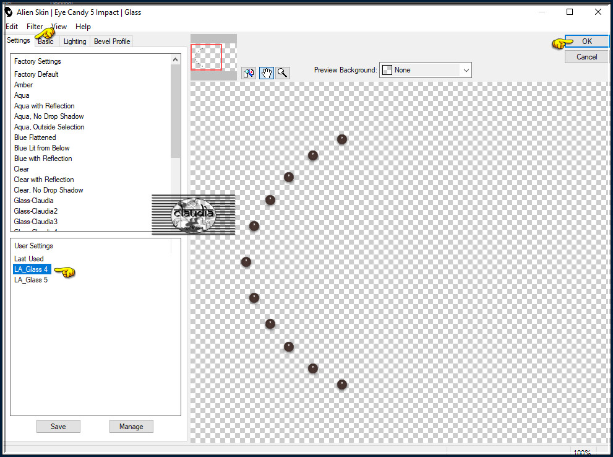Open the Edit menu
613x457 pixels.
[12, 27]
